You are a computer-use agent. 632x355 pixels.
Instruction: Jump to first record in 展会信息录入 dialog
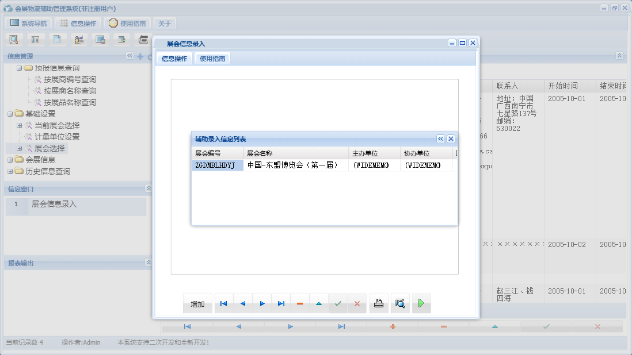pos(224,303)
